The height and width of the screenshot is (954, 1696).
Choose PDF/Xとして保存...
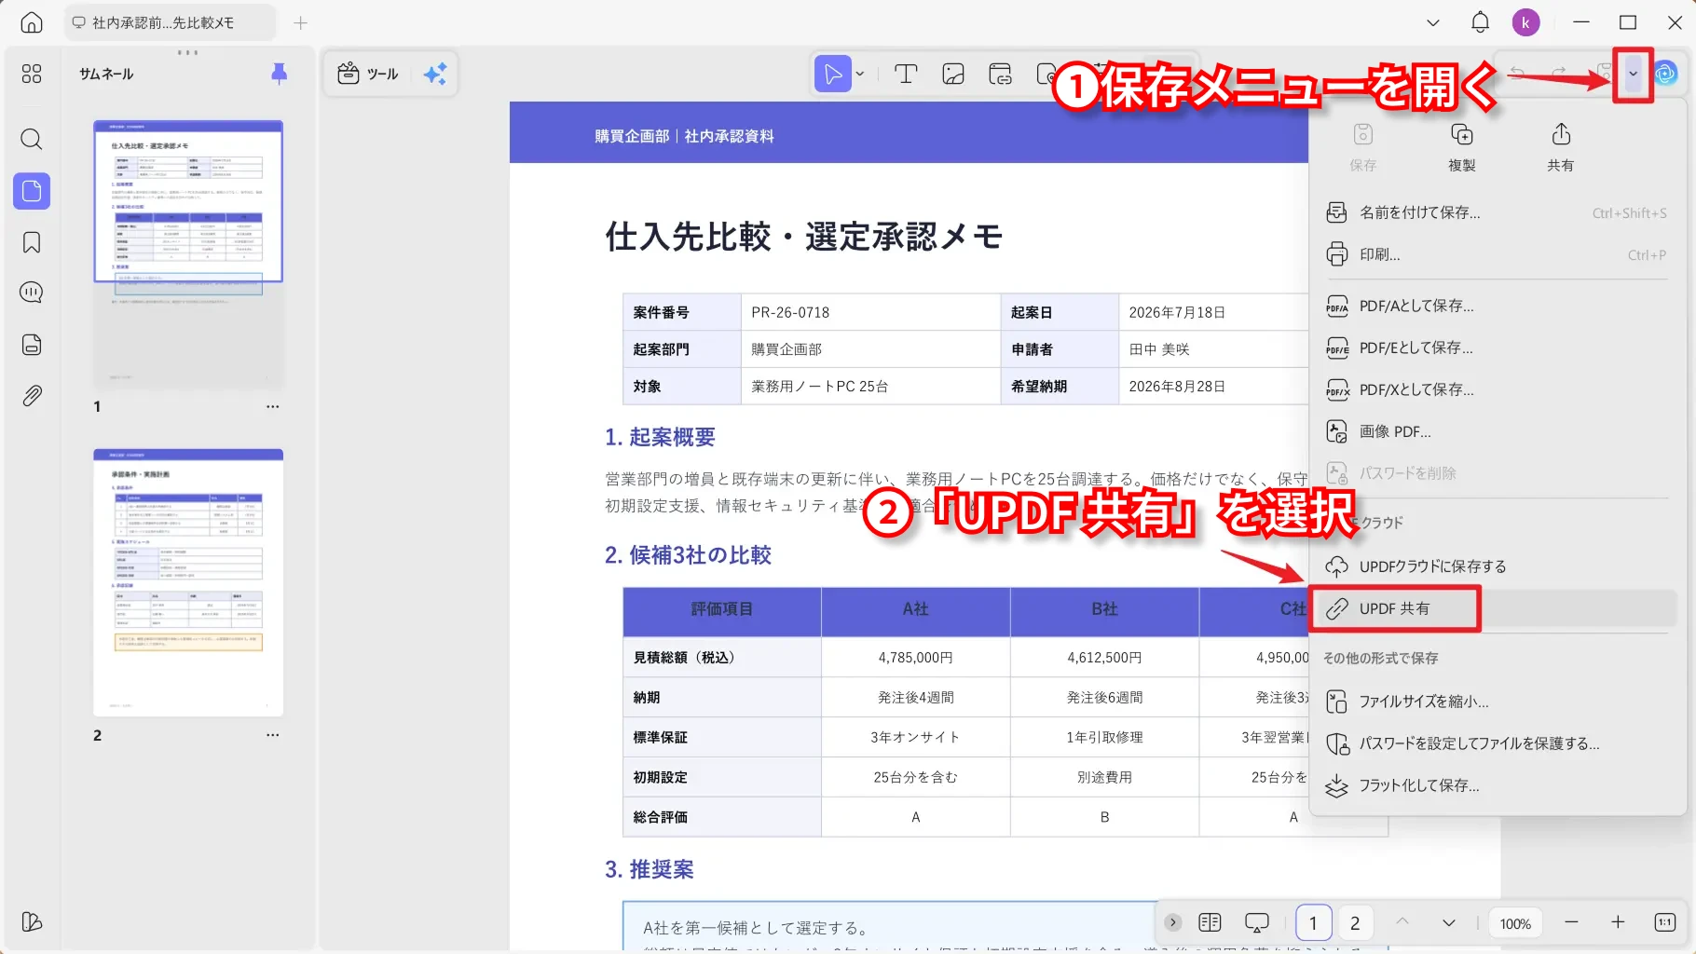(x=1497, y=389)
